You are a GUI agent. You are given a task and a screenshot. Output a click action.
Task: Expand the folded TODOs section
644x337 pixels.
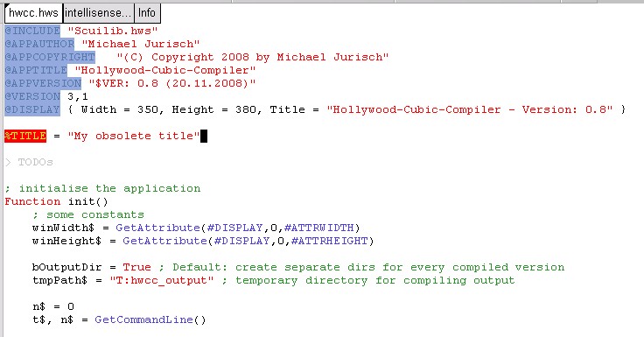point(8,162)
